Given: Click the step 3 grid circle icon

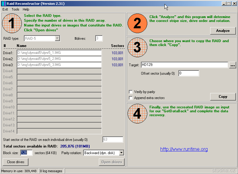Looking at the screenshot, I should click(x=137, y=47).
